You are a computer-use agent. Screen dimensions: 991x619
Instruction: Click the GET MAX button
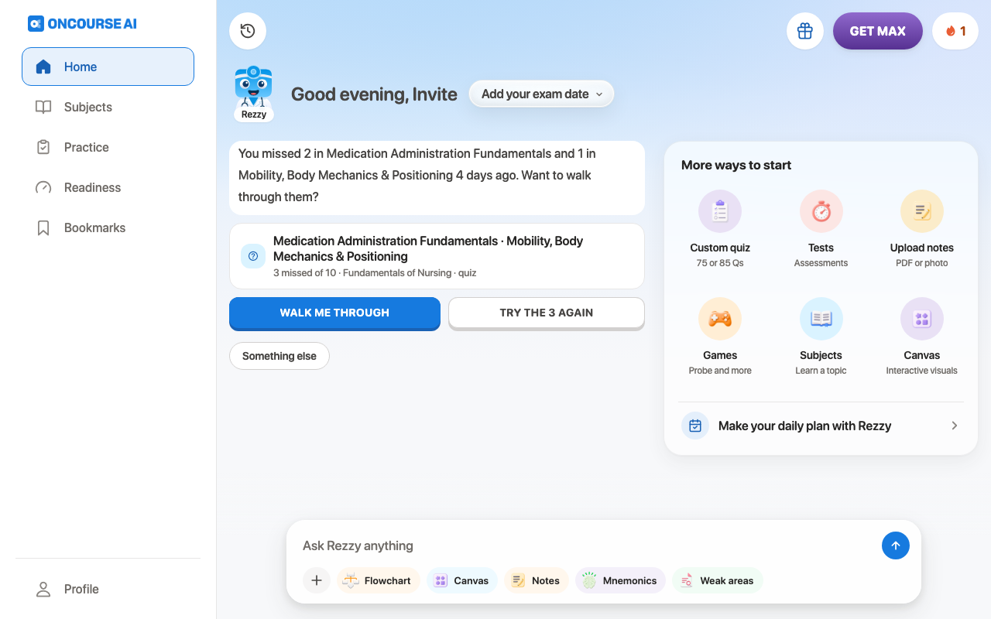pyautogui.click(x=878, y=31)
